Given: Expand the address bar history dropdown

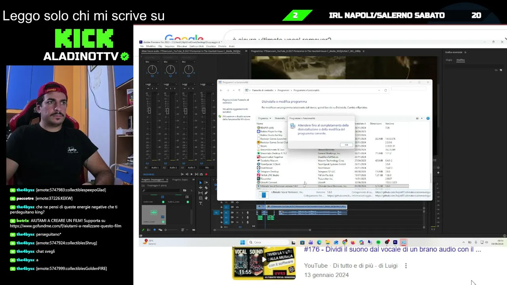Looking at the screenshot, I should click(x=379, y=90).
